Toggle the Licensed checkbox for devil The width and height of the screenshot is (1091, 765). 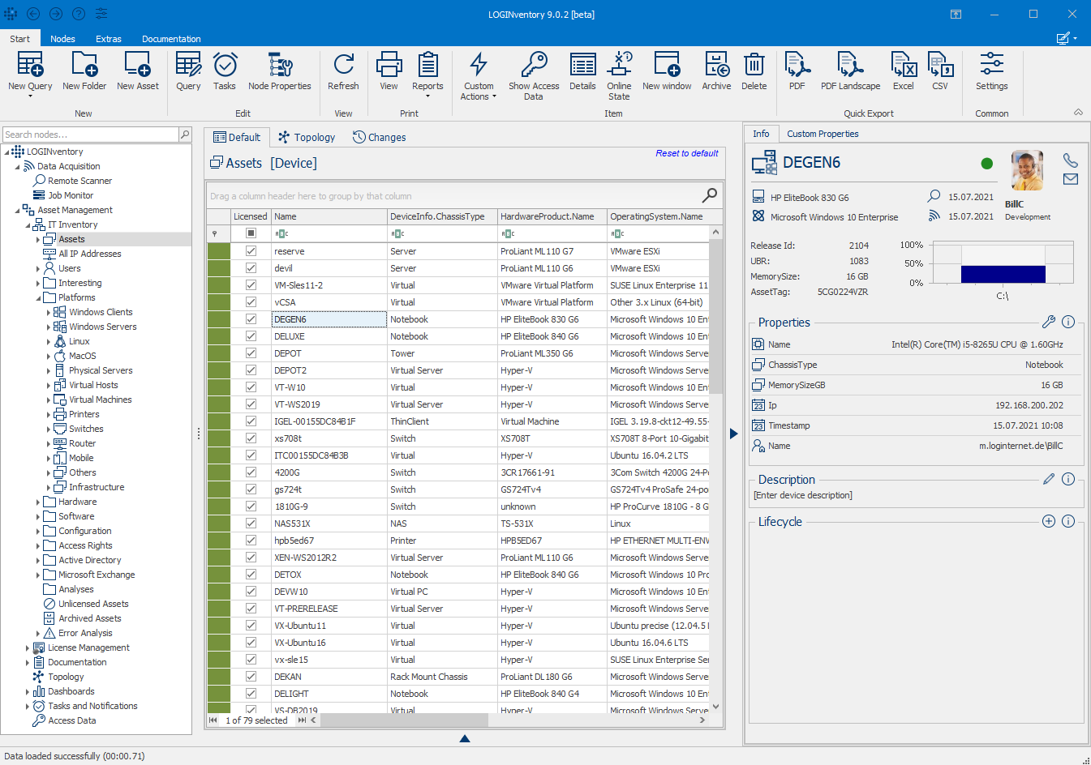click(251, 268)
